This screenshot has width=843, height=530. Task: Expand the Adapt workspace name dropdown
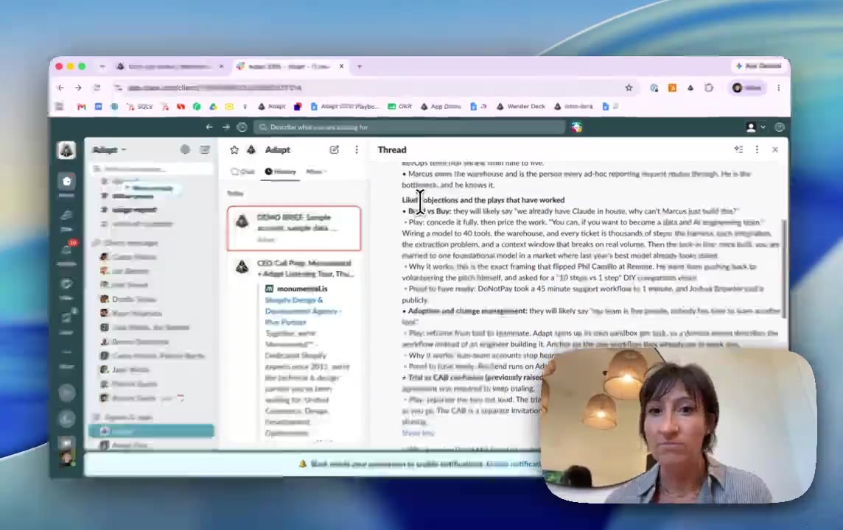(x=109, y=150)
